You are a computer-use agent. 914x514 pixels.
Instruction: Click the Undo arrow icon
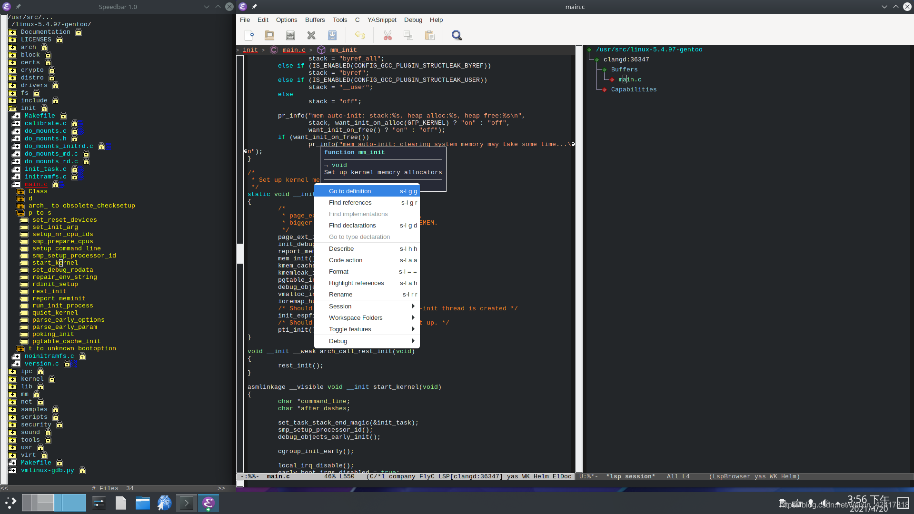(360, 35)
